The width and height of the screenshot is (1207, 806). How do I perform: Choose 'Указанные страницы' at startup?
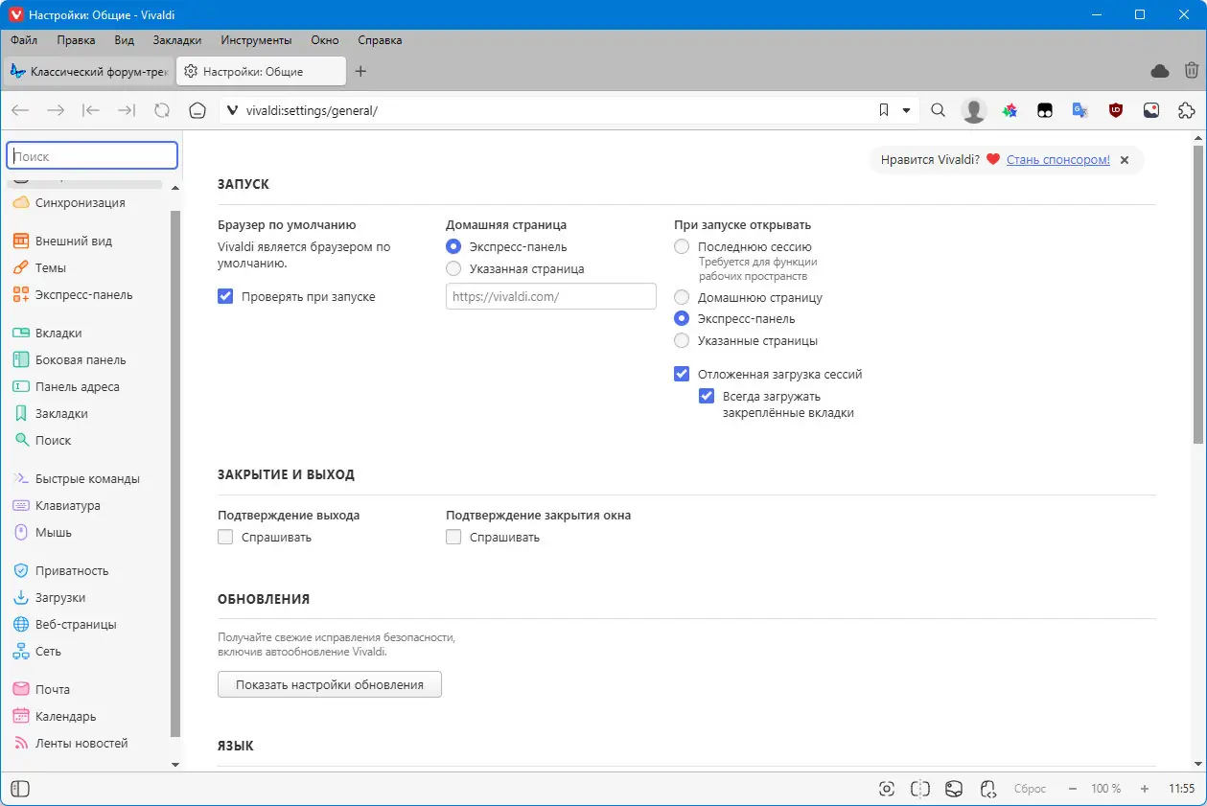coord(682,341)
